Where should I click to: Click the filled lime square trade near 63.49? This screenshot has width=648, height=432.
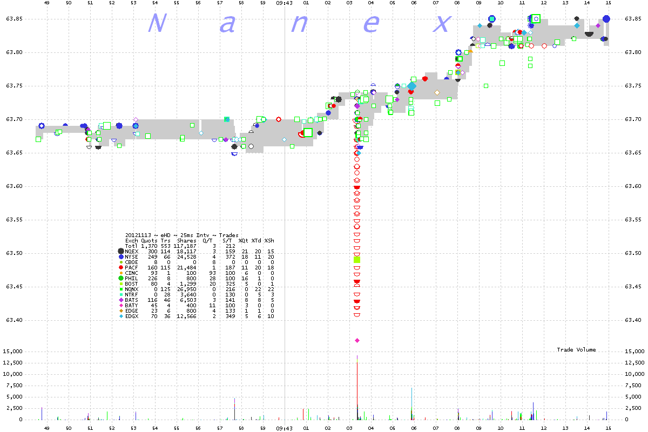[x=357, y=260]
